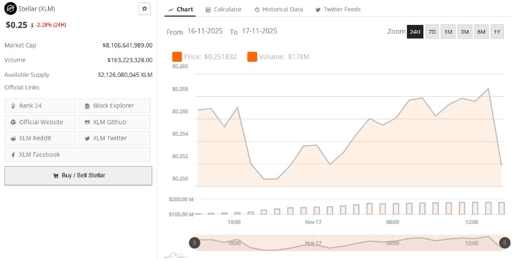Click the left range slider handle

point(195,242)
